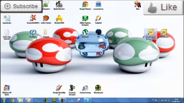Open the magnifier tool taskbar icon

79,100
